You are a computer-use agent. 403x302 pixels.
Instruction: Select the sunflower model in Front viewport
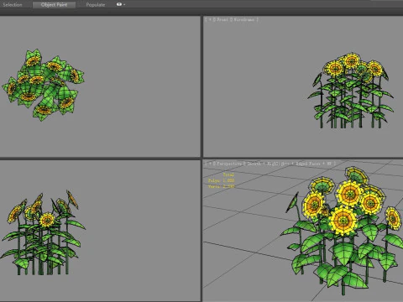pyautogui.click(x=351, y=91)
